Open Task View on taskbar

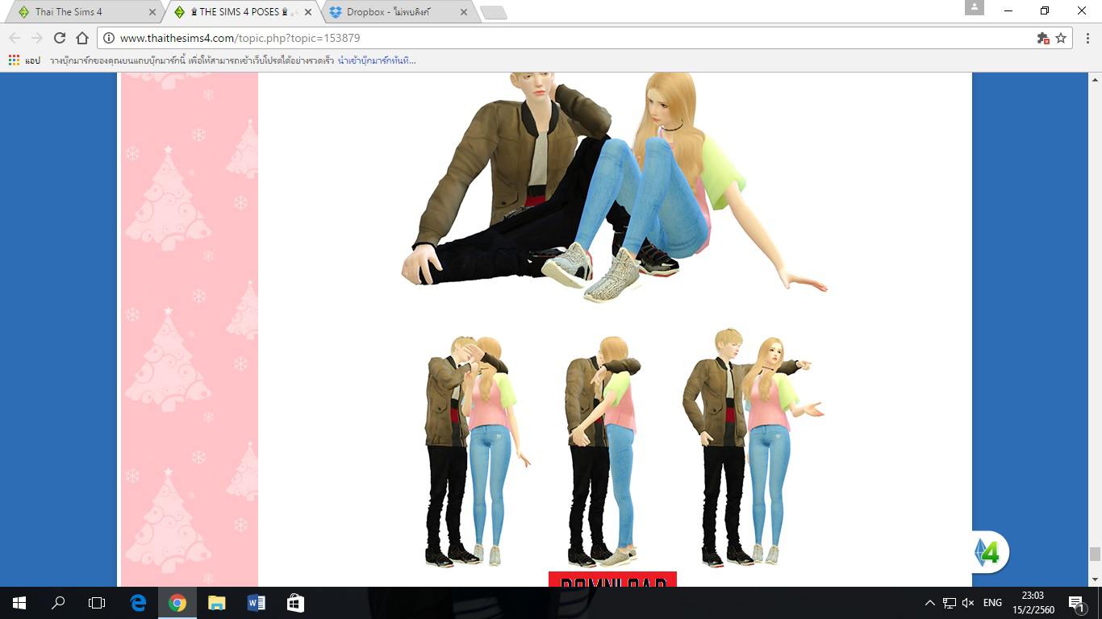click(97, 603)
